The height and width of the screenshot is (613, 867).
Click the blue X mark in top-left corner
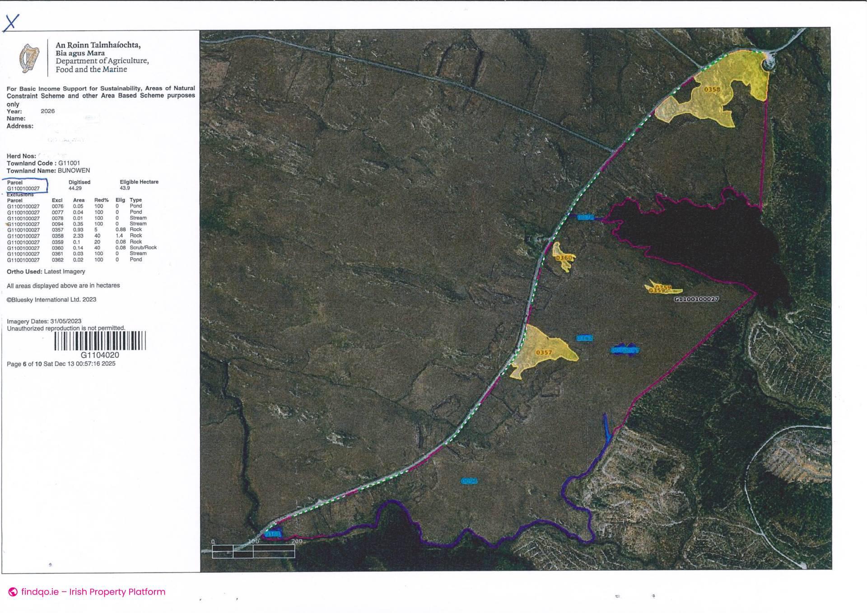pos(12,22)
